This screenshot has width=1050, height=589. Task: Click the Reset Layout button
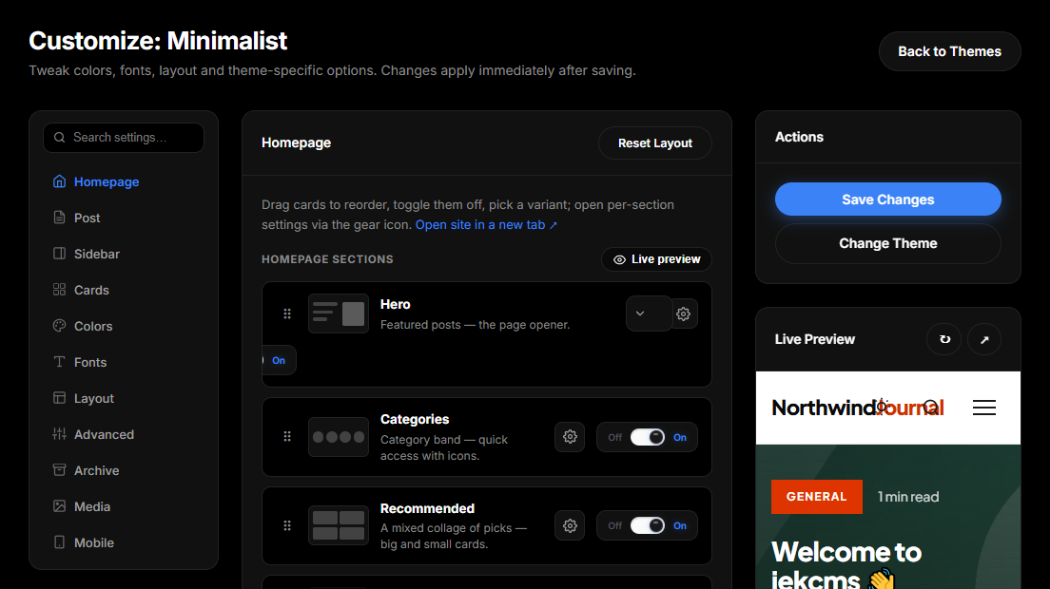(x=655, y=143)
